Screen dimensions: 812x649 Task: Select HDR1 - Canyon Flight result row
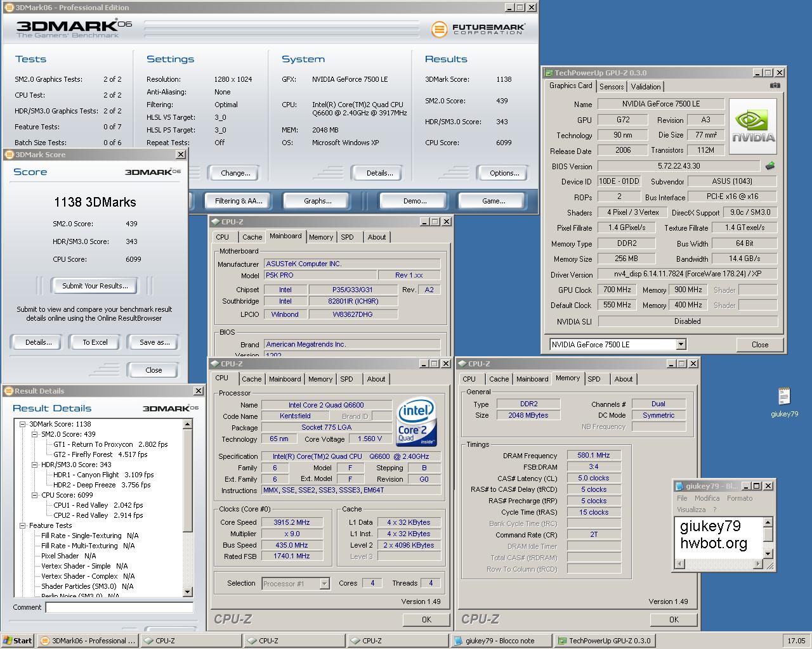pyautogui.click(x=103, y=475)
